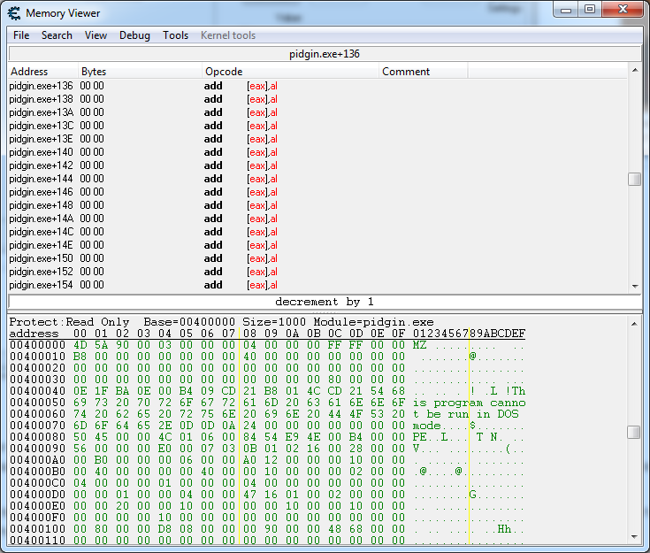This screenshot has width=650, height=553.
Task: Close the Memory Viewer window
Action: click(623, 10)
